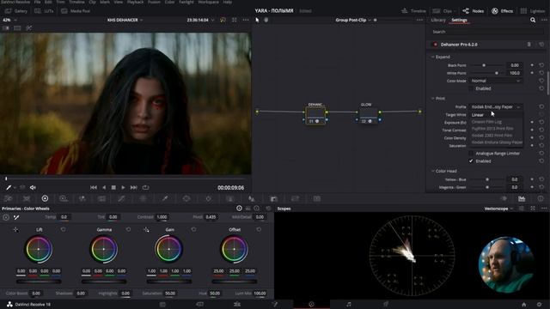
Task: Open the Color Mode Normal dropdown
Action: click(496, 81)
